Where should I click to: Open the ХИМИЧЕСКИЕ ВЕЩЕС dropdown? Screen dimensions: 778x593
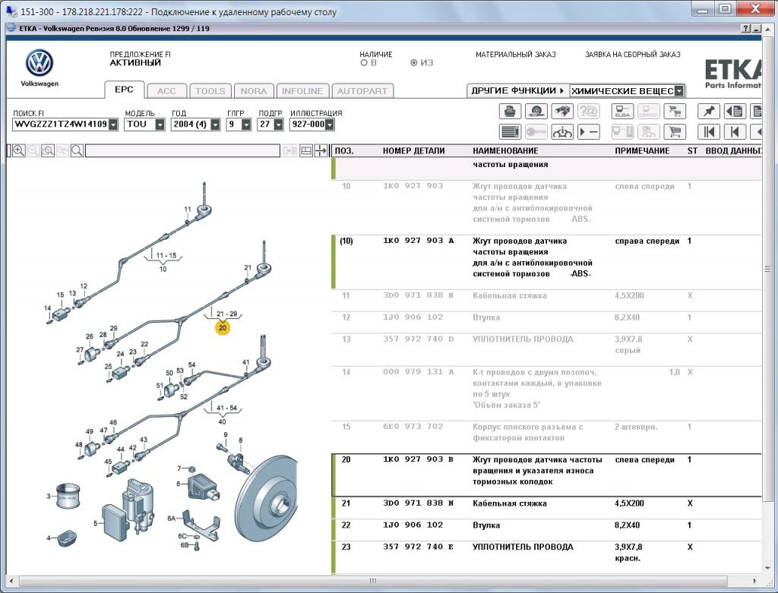coord(679,91)
